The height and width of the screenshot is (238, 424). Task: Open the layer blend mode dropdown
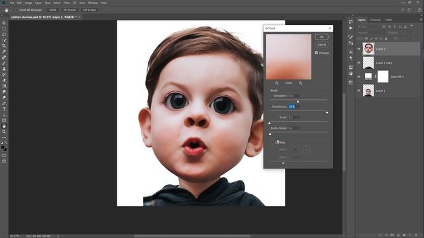371,32
